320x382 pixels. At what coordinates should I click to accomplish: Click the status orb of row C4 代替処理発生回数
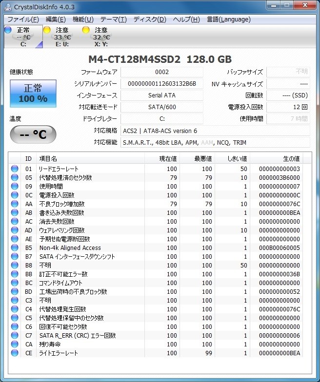pyautogui.click(x=15, y=309)
